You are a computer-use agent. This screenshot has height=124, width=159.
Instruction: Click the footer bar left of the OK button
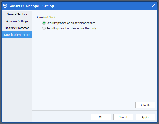point(61,117)
